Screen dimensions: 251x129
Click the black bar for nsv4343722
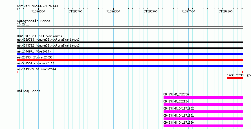130,48
